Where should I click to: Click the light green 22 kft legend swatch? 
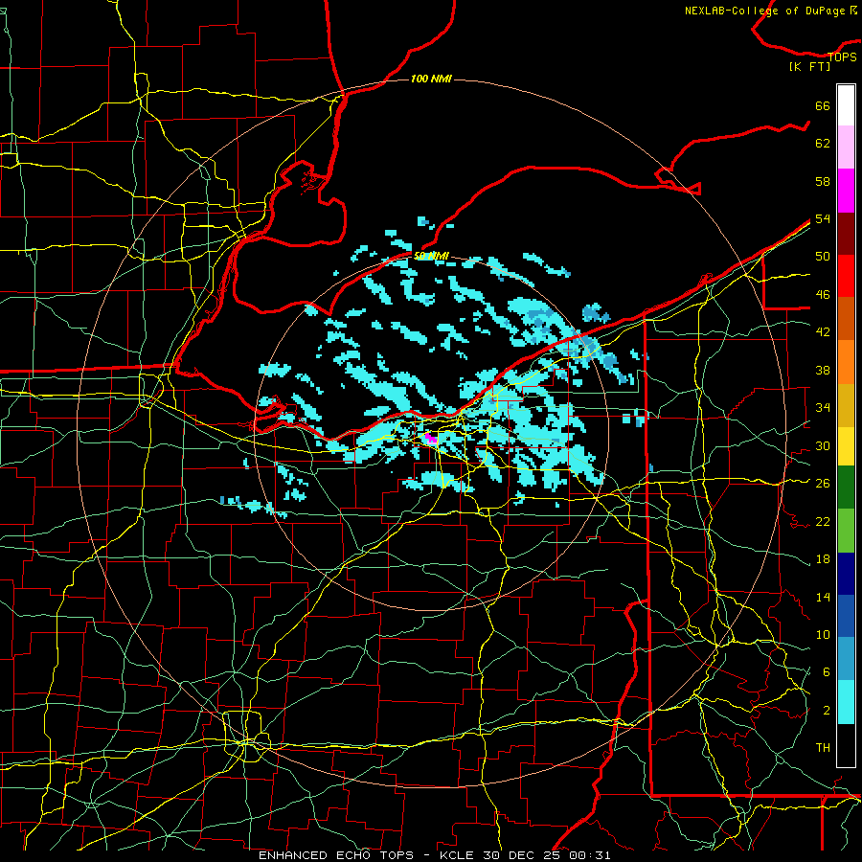click(x=846, y=531)
